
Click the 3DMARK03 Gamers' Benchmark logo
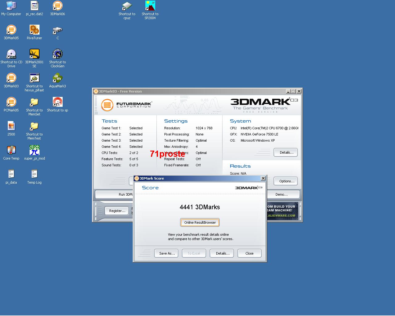pos(264,105)
